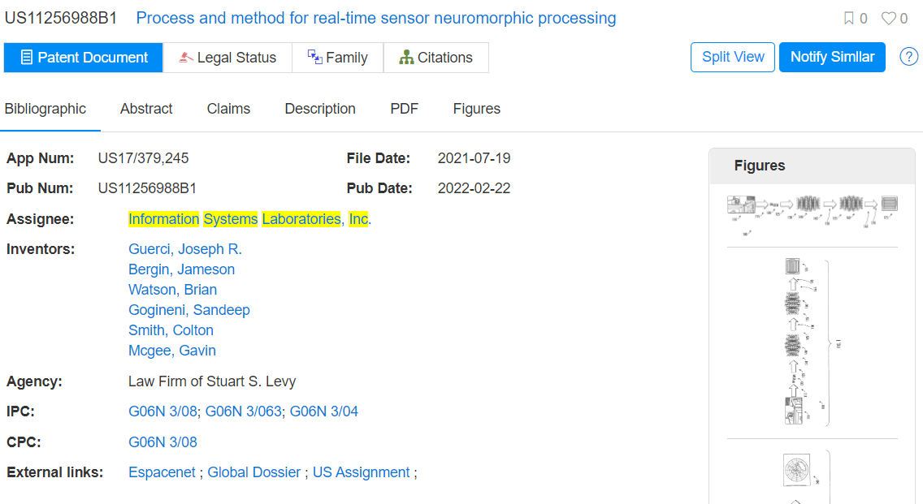Open IPC code G06N 3/08 link
923x504 pixels.
pyautogui.click(x=162, y=411)
